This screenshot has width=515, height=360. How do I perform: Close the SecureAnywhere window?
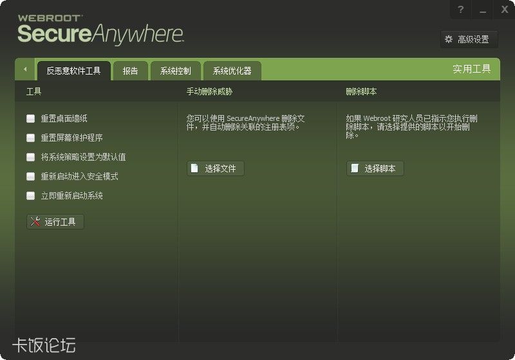pyautogui.click(x=504, y=10)
